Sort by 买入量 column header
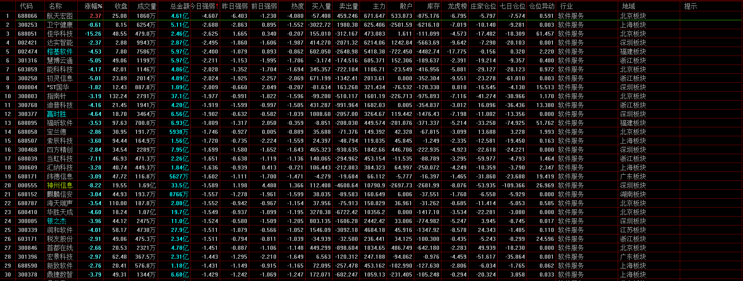Image resolution: width=743 pixels, height=281 pixels. point(321,6)
